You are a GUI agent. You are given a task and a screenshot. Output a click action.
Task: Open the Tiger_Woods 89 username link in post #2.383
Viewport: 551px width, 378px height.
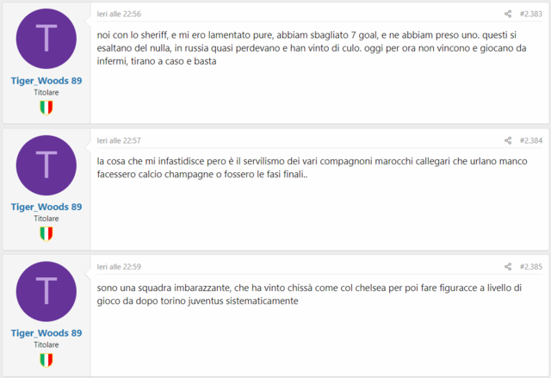click(x=46, y=81)
